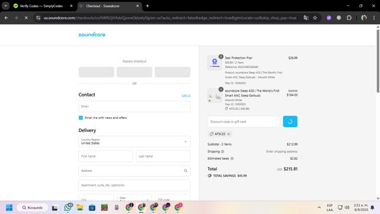This screenshot has height=214, width=380.
Task: Close the Verify Codes — SimplyCodes tab
Action: tap(71, 6)
